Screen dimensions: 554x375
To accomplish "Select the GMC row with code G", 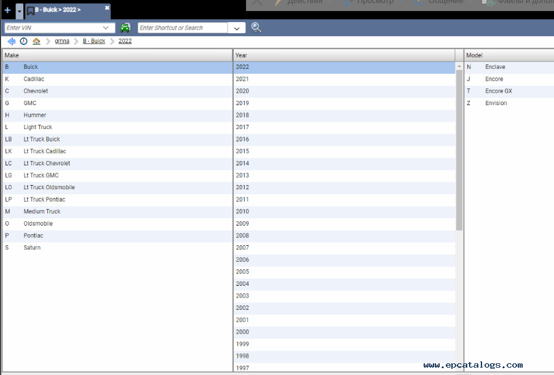I will 117,103.
